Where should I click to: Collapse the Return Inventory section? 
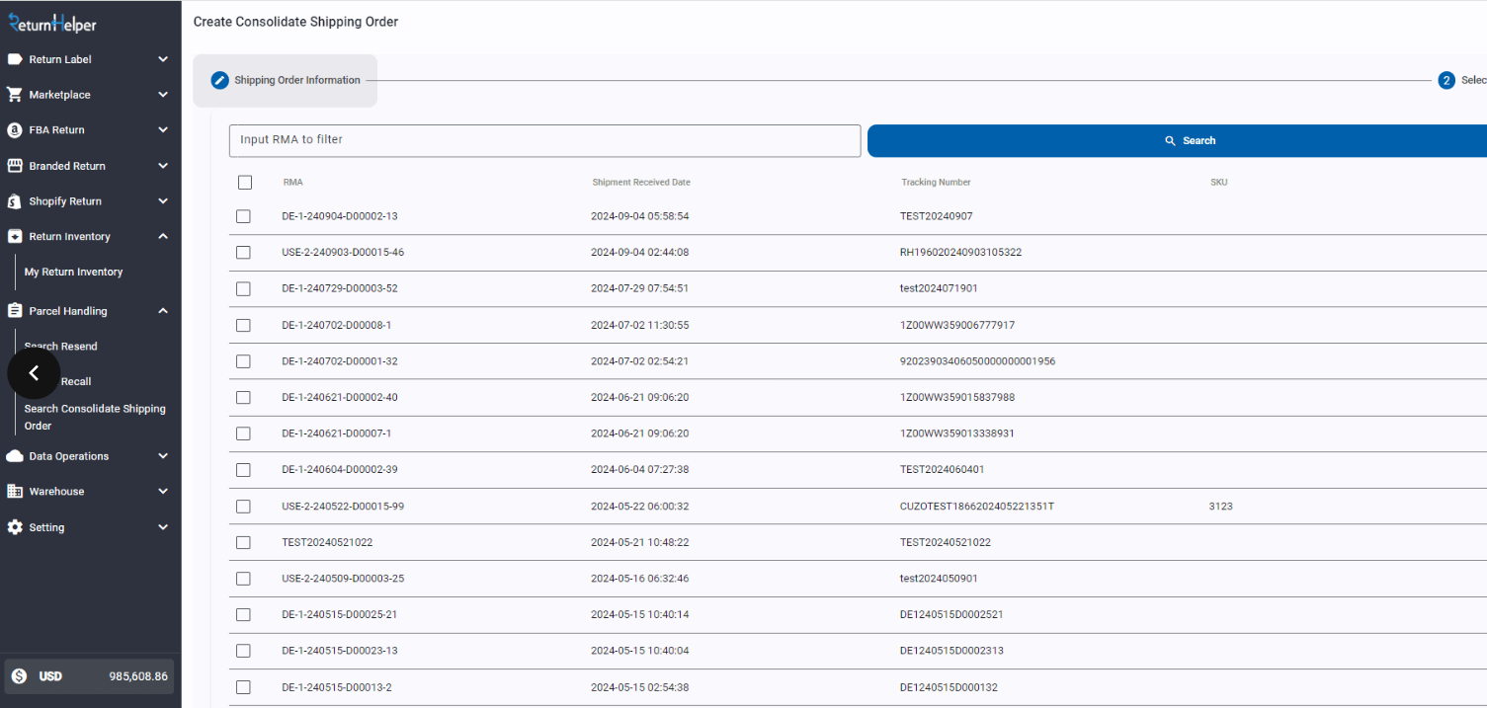[163, 237]
